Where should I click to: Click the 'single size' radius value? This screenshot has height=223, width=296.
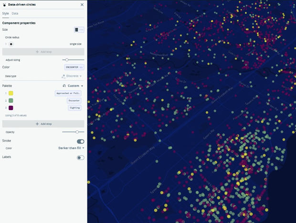click(75, 44)
